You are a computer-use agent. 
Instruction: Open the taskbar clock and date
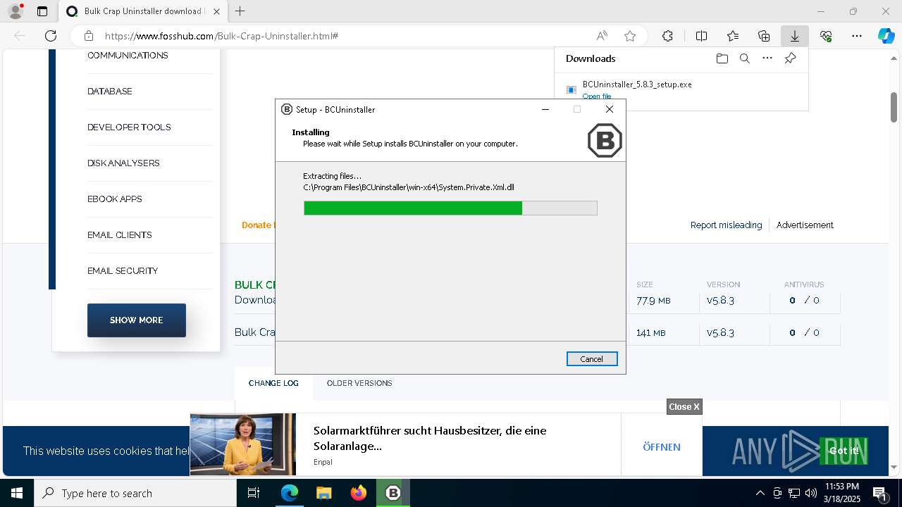point(841,493)
